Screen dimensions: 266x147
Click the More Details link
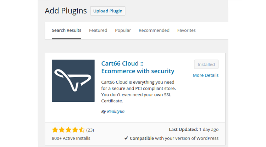click(x=206, y=75)
